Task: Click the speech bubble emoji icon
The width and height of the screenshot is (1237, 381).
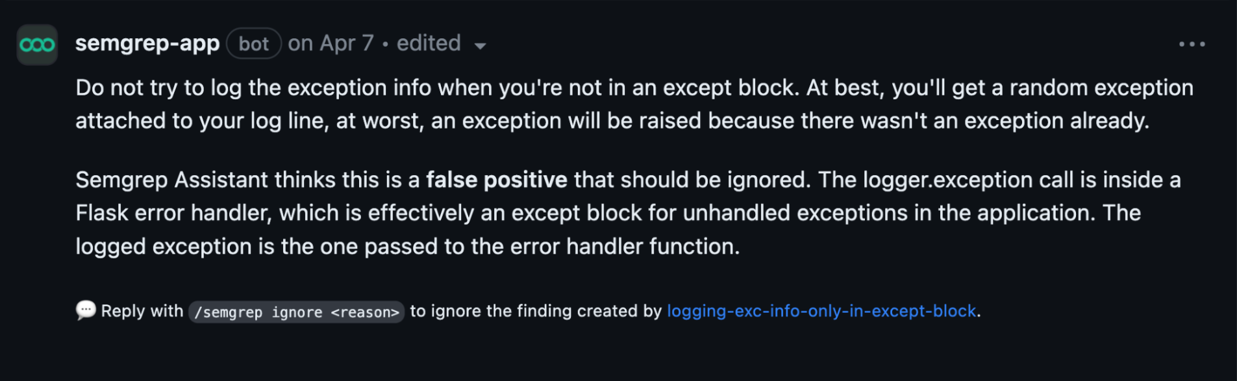Action: tap(86, 310)
